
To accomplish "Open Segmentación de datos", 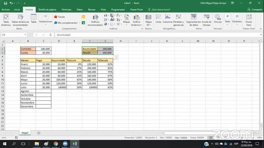I will click(193, 20).
